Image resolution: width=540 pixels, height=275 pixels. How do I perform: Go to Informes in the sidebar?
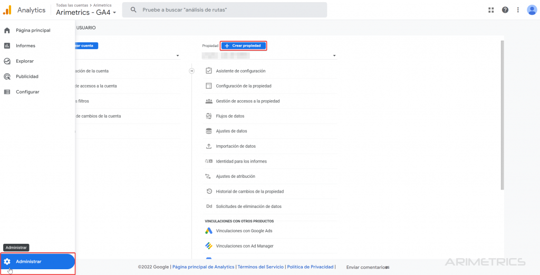pos(25,46)
